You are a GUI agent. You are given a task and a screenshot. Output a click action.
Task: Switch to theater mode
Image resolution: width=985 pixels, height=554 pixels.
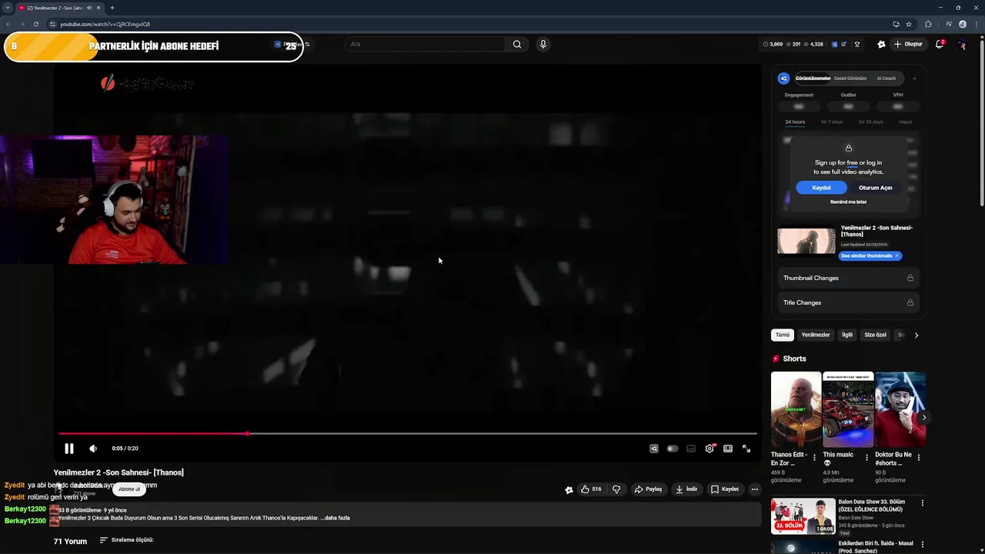click(x=728, y=449)
